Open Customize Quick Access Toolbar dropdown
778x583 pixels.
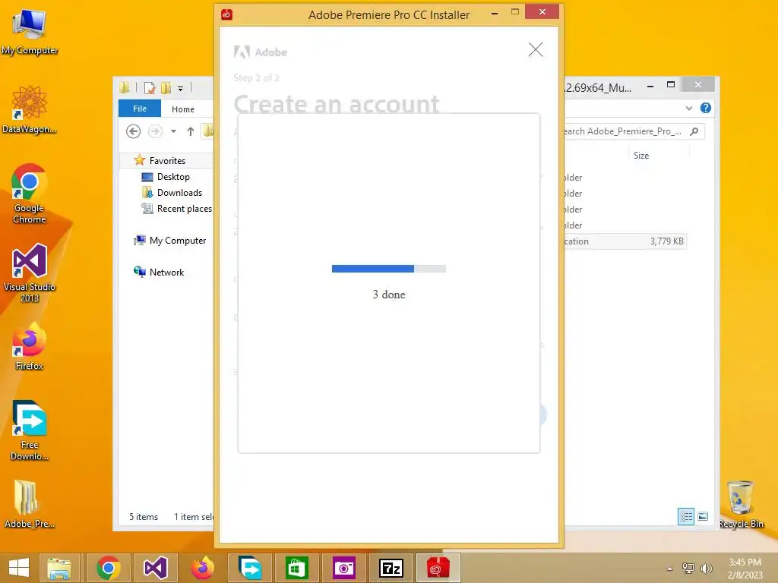(181, 89)
